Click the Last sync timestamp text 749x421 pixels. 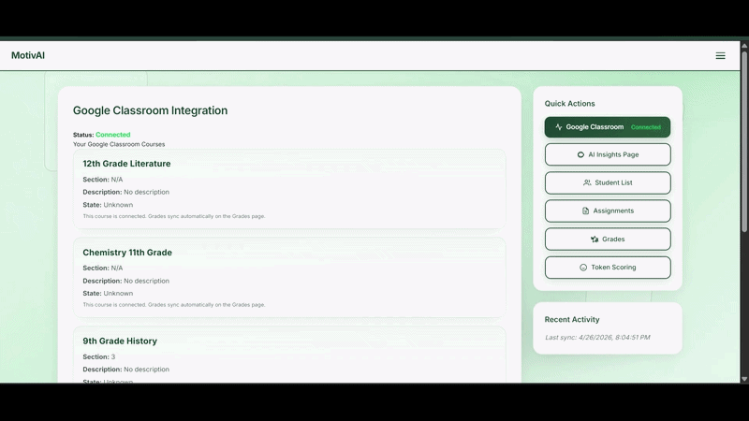(597, 338)
